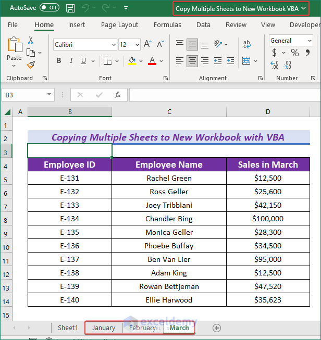Toggle Align Left
This screenshot has height=340, width=321.
click(180, 61)
